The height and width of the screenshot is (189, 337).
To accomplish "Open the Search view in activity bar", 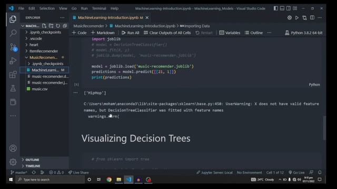I will (x=13, y=33).
